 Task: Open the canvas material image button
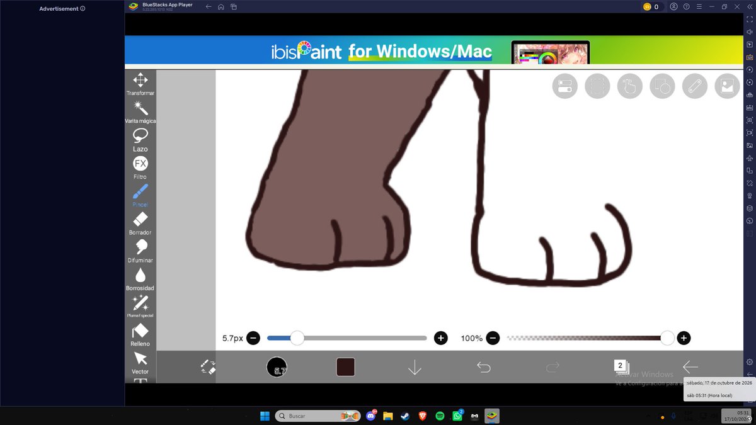727,86
